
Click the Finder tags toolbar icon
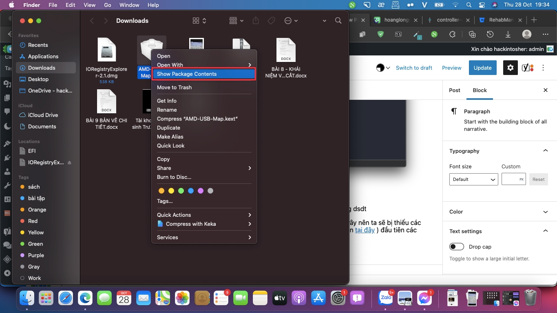[x=271, y=21]
